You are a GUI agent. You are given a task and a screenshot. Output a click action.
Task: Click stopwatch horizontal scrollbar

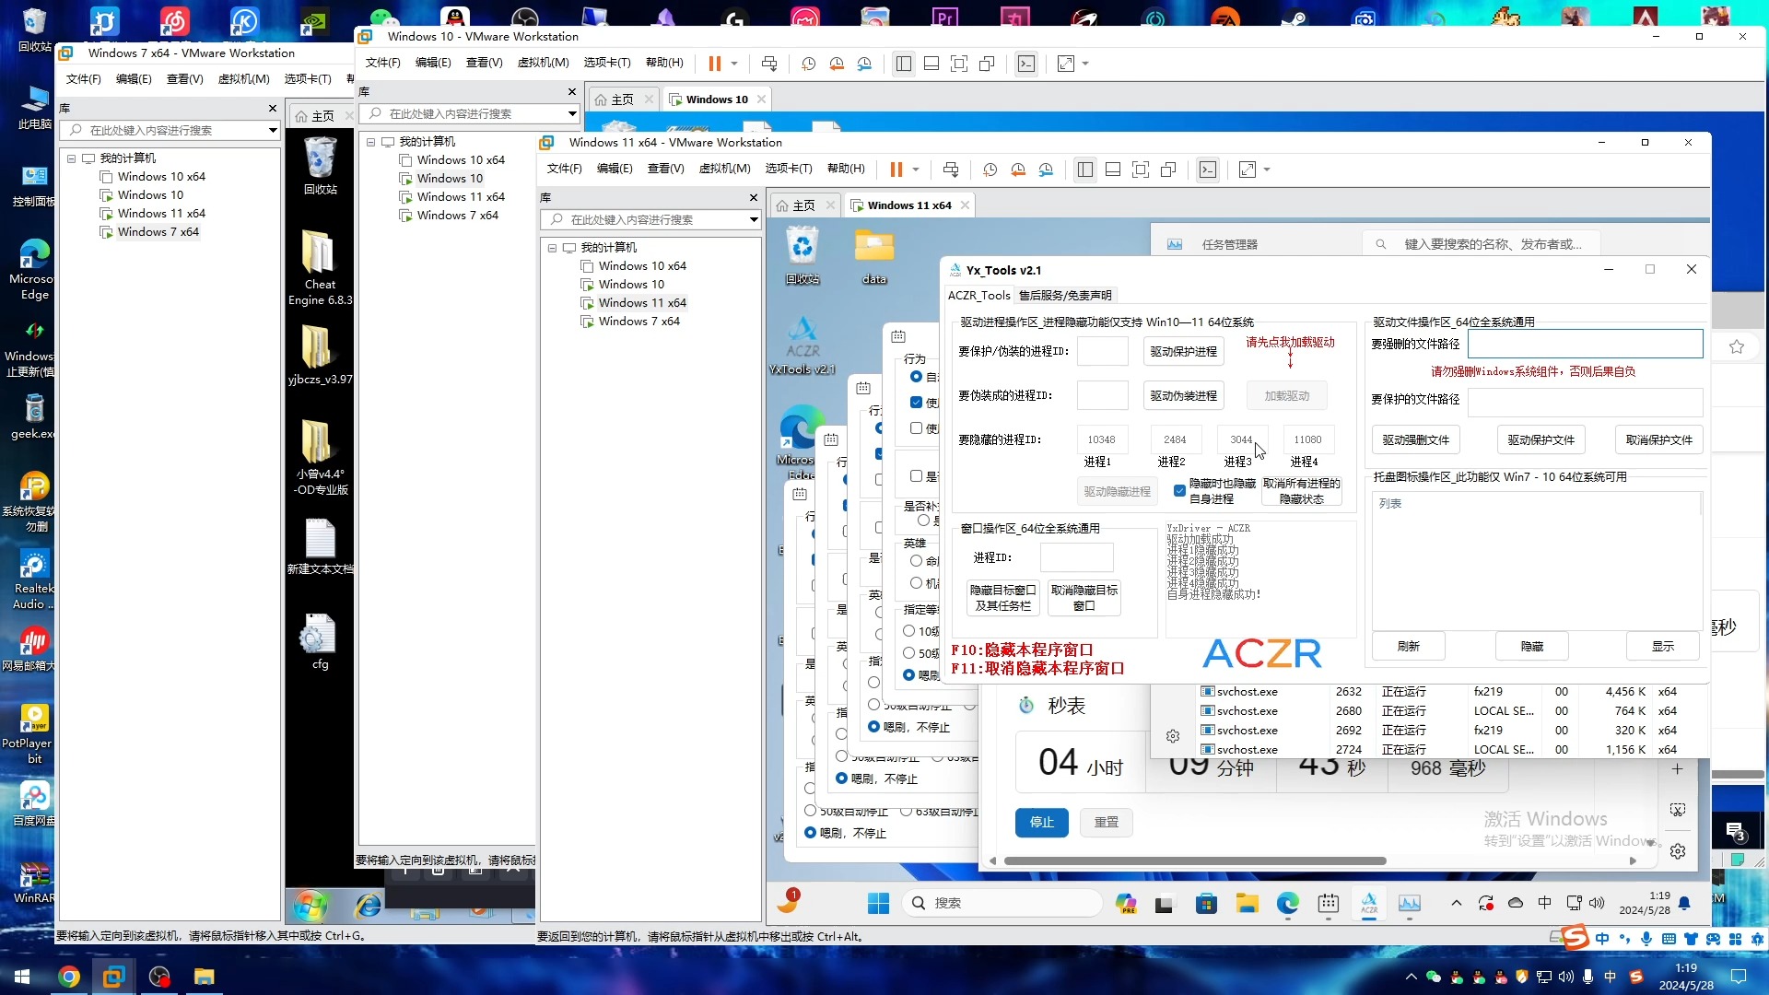[x=1195, y=861]
